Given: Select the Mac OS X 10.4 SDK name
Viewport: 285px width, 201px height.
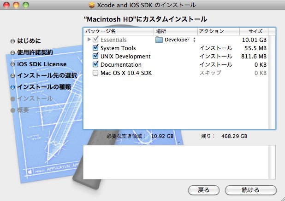Looking at the screenshot, I should (126, 73).
